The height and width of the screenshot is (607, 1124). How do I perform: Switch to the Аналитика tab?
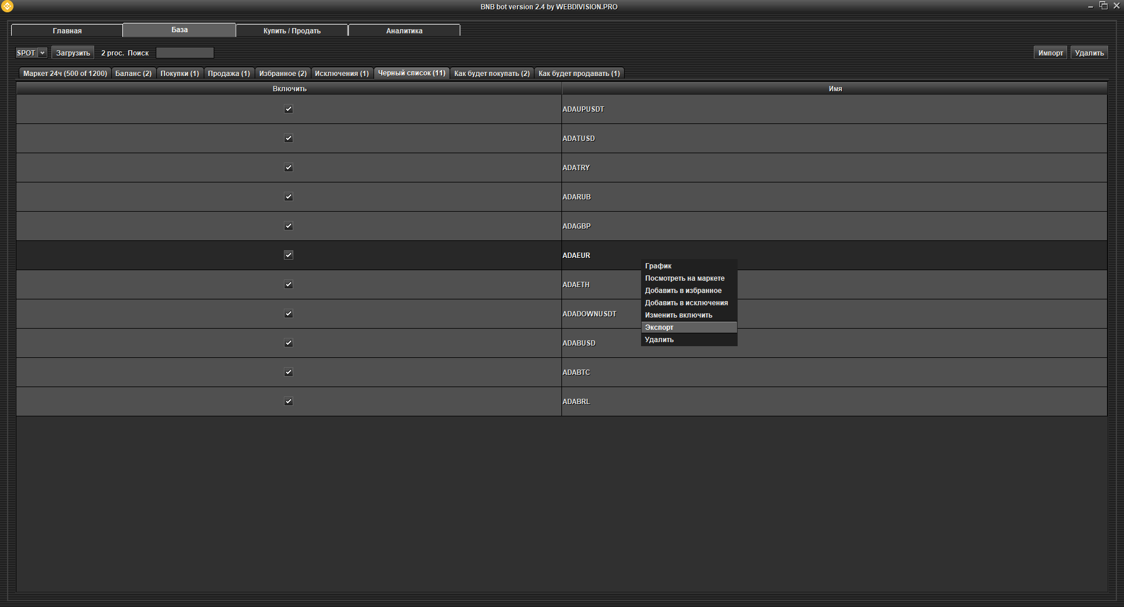click(x=404, y=30)
